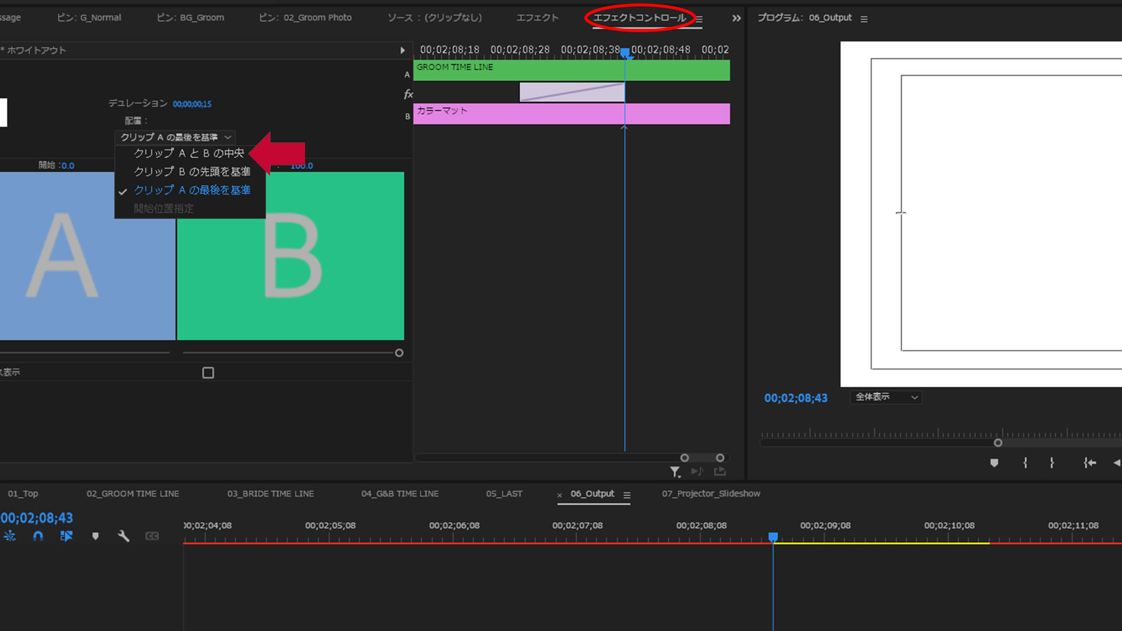Screen dimensions: 1122x631
Task: Add a marker in the Program monitor
Action: tap(994, 463)
